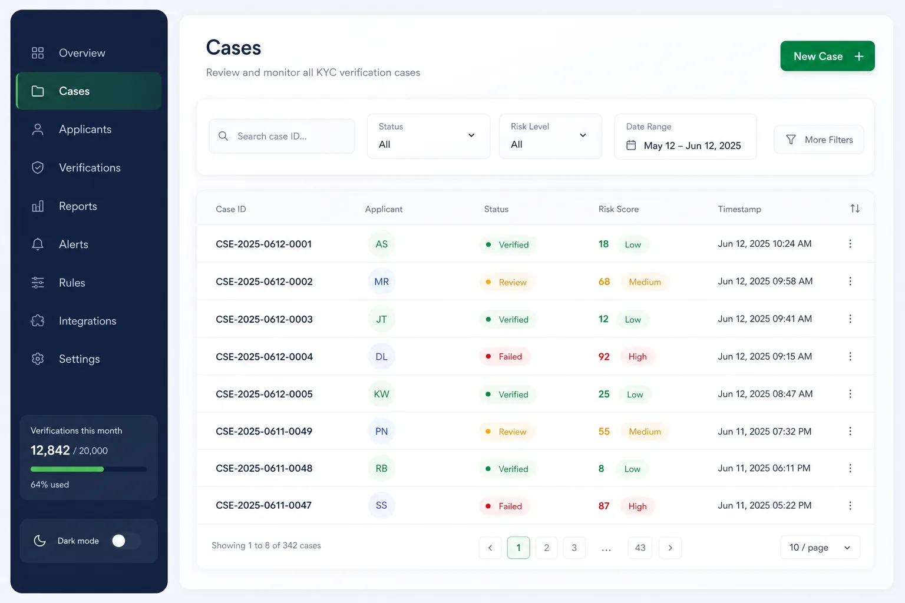Open row menu for CSE-2025-0612-0004
The width and height of the screenshot is (905, 603).
pos(850,356)
